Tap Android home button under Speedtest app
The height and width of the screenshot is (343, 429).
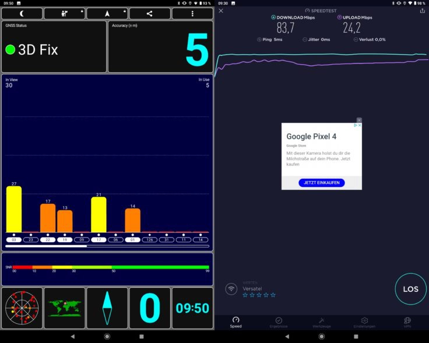tap(322, 337)
